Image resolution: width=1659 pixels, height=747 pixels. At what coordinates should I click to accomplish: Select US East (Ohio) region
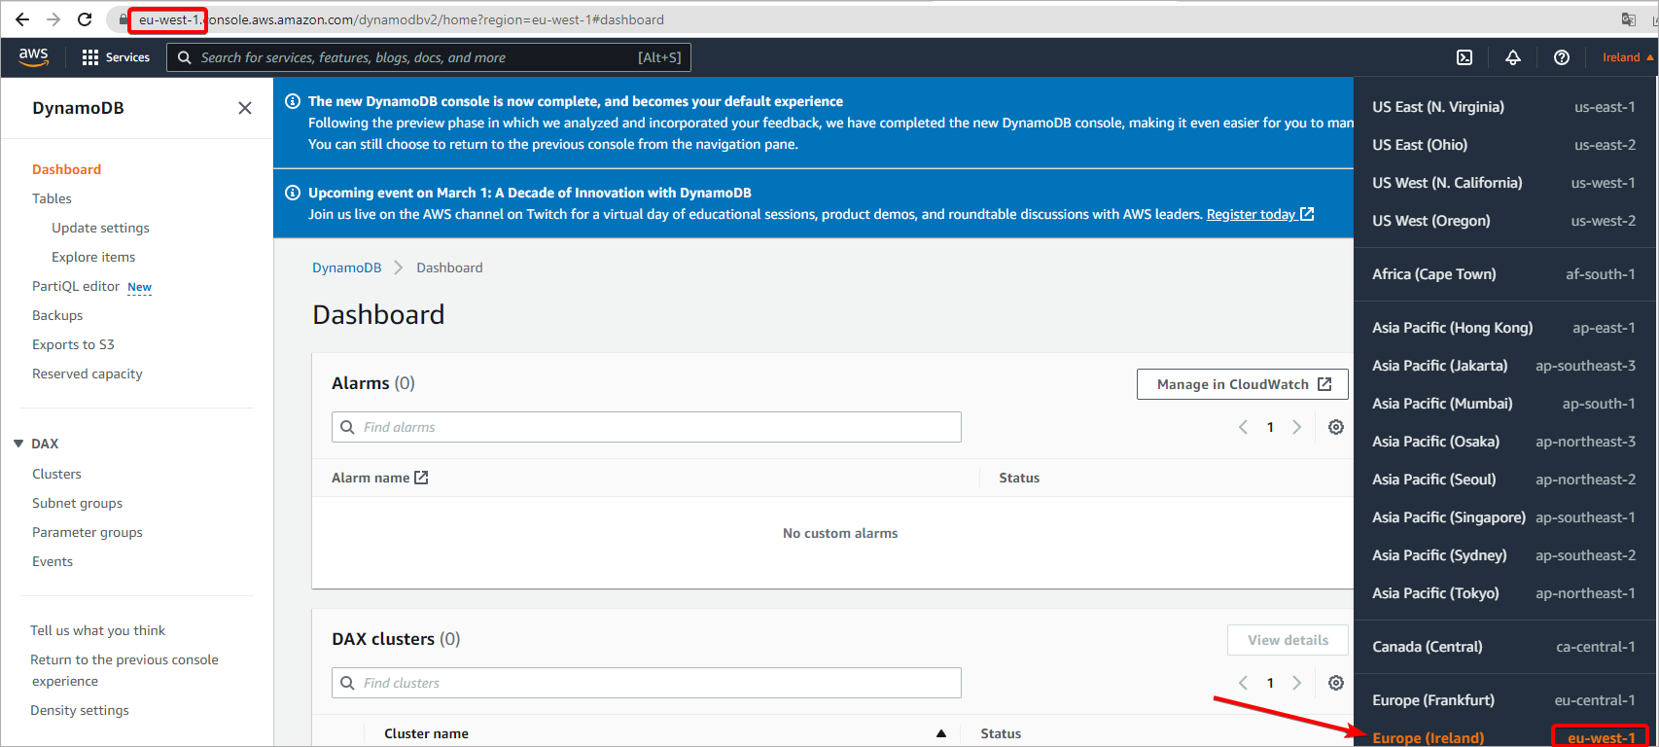tap(1503, 145)
